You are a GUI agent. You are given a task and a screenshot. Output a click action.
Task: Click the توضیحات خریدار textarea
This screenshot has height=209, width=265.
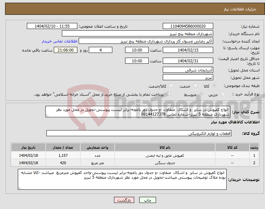122,179
